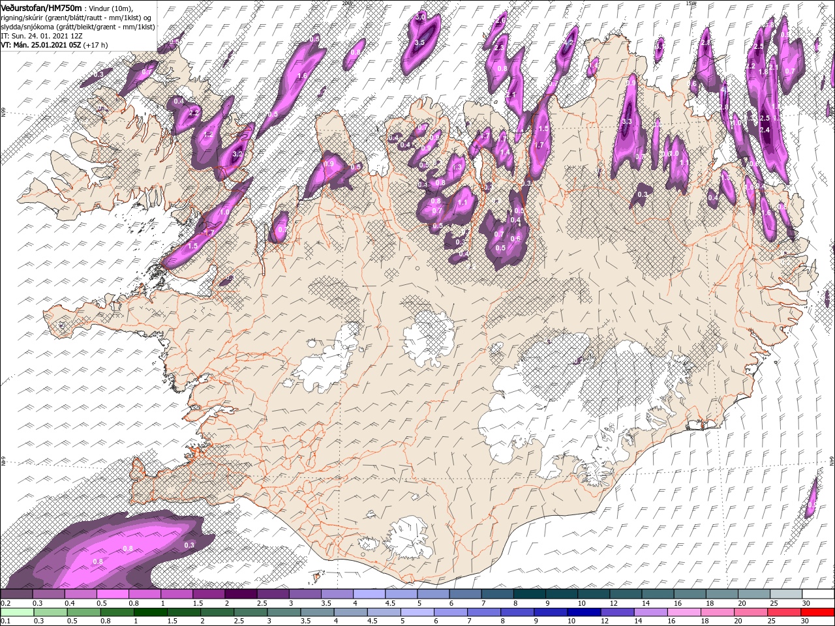The image size is (835, 626).
Task: Click the '0.2' label under the snow scale
Action: pyautogui.click(x=5, y=603)
